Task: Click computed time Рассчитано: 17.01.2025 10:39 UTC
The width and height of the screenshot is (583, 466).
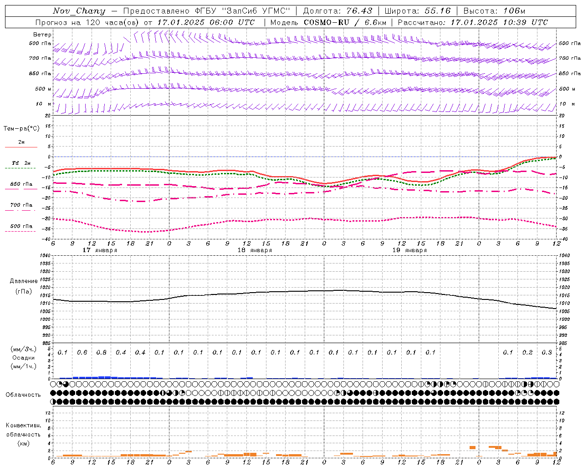Action: pos(473,22)
